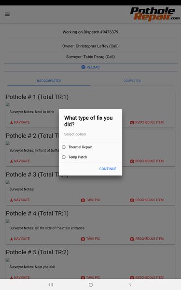Tap Take Pic camera for Pothole #3
This screenshot has width=181, height=290.
83,200
